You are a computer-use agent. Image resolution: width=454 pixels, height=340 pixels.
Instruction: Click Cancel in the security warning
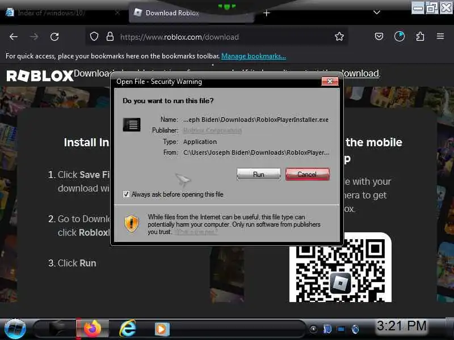tap(307, 175)
